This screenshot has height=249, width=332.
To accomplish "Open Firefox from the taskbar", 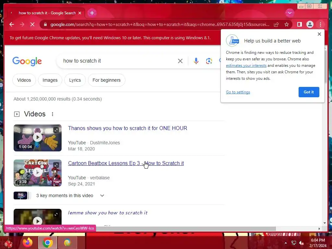I will click(28, 243).
